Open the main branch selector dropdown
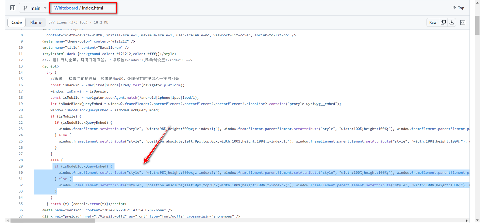This screenshot has width=480, height=223. pos(35,8)
